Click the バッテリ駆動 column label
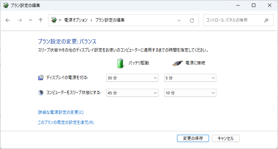Screen dimensions: 278x149 pyautogui.click(x=139, y=63)
